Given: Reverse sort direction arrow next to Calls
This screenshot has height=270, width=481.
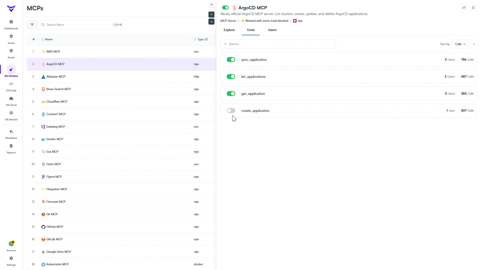Looking at the screenshot, I should 474,44.
